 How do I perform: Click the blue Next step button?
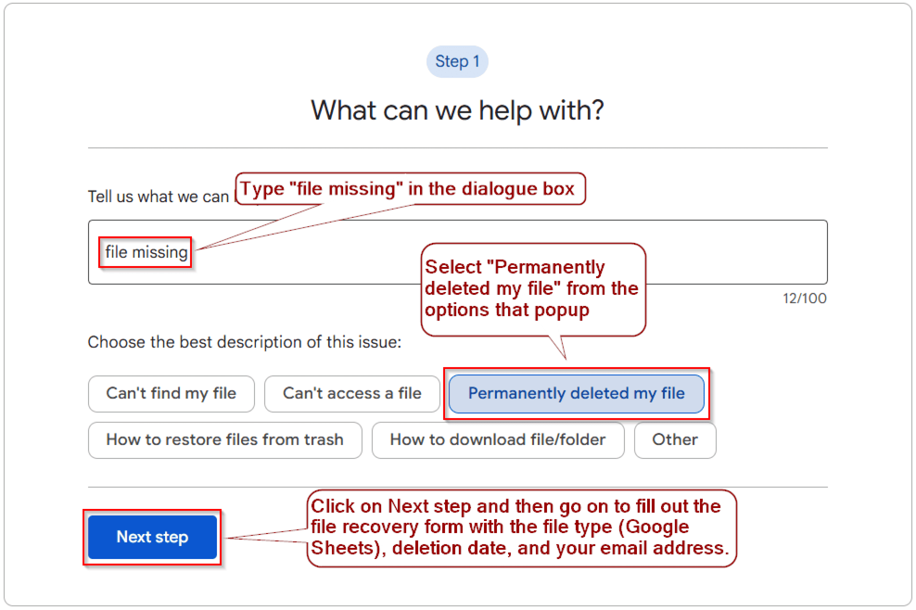coord(152,537)
